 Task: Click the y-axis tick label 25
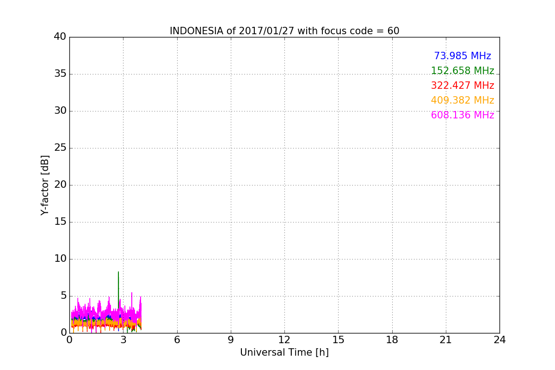[x=60, y=148]
